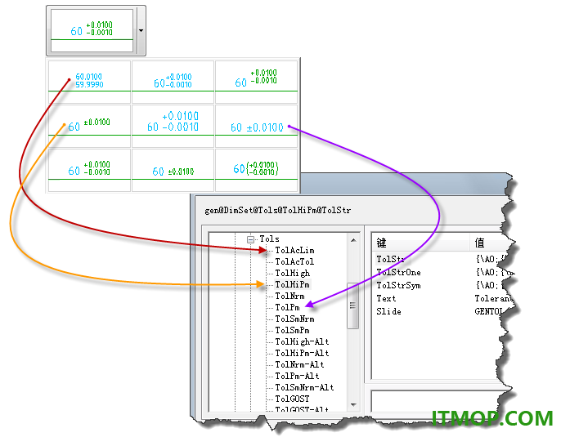
Task: Select TolAcLim in the tree
Action: [x=294, y=251]
